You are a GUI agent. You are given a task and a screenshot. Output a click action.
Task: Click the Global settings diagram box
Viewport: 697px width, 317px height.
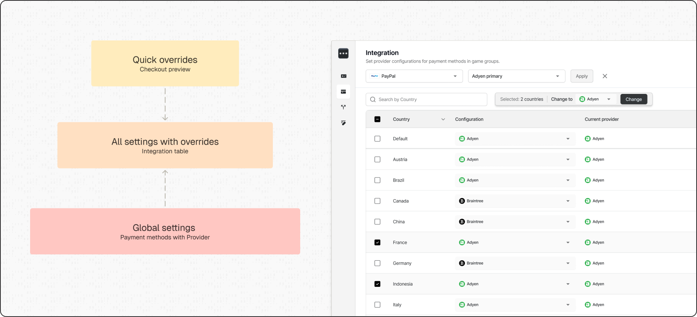tap(165, 231)
